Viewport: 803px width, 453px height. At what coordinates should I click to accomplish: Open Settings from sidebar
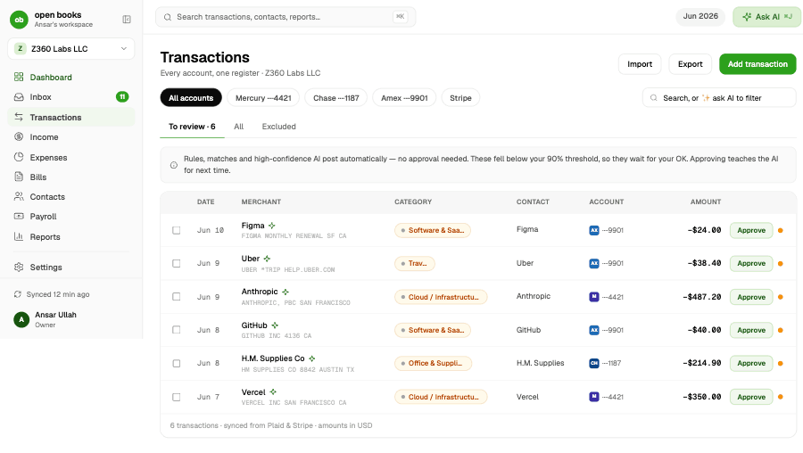click(x=71, y=268)
